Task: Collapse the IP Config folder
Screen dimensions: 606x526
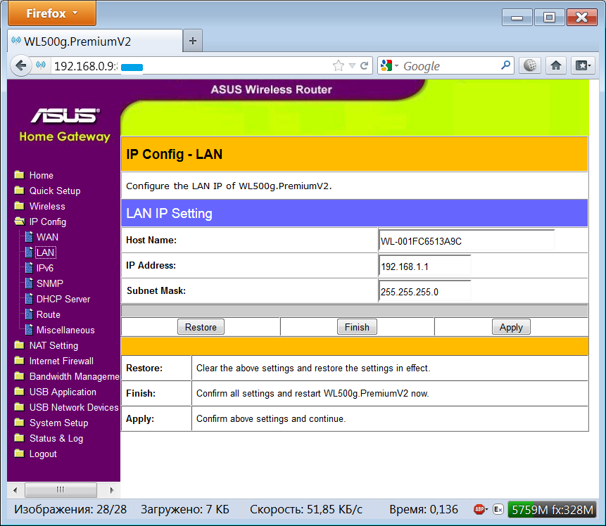Action: 19,222
